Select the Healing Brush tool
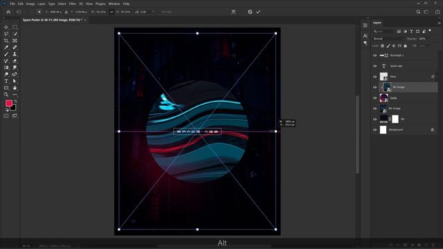443x249 pixels. tap(15, 48)
